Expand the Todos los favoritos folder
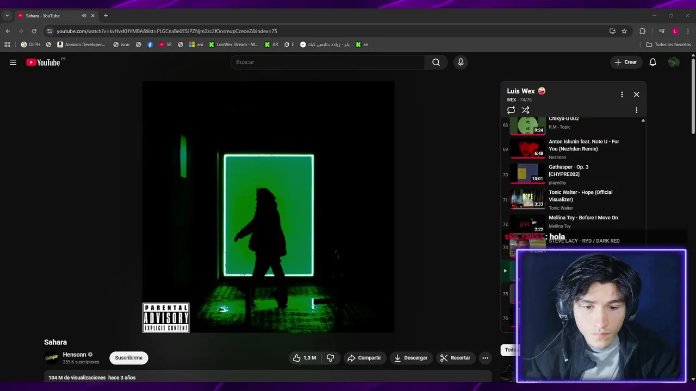Image resolution: width=696 pixels, height=391 pixels. [x=668, y=45]
